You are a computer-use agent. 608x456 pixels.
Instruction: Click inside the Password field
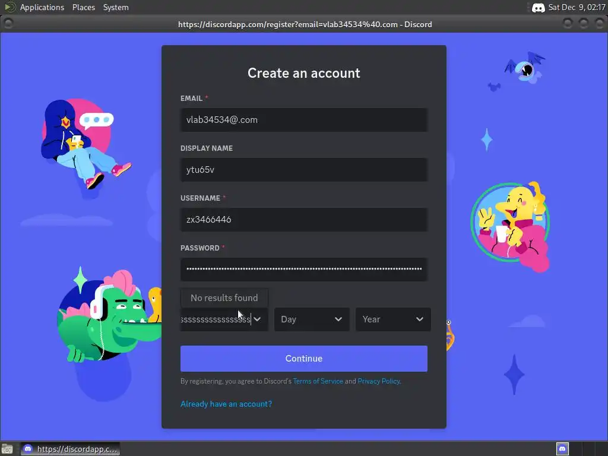[x=303, y=270]
